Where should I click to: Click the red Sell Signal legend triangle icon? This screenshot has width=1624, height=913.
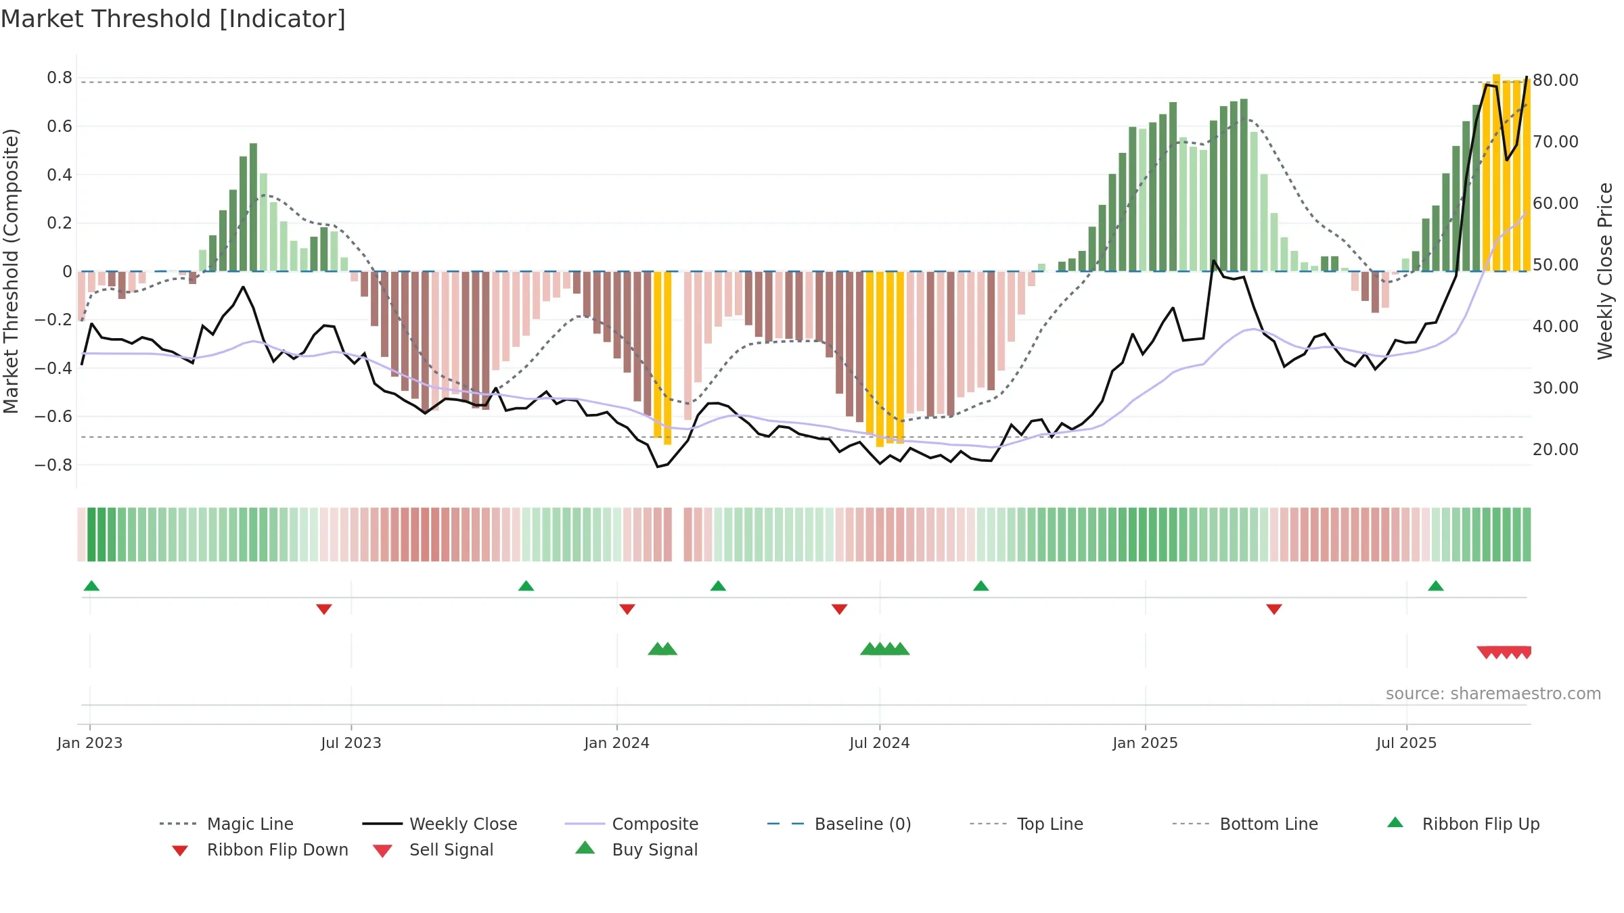(x=382, y=851)
